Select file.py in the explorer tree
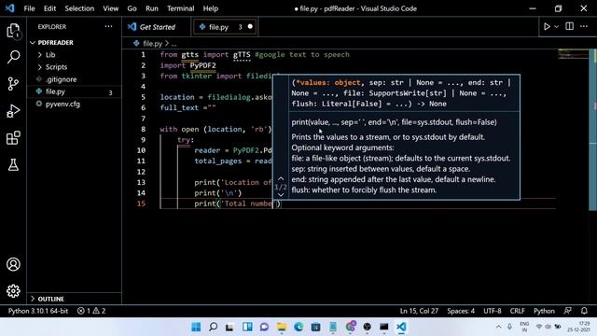Viewport: 597px width, 336px height. pyautogui.click(x=75, y=91)
